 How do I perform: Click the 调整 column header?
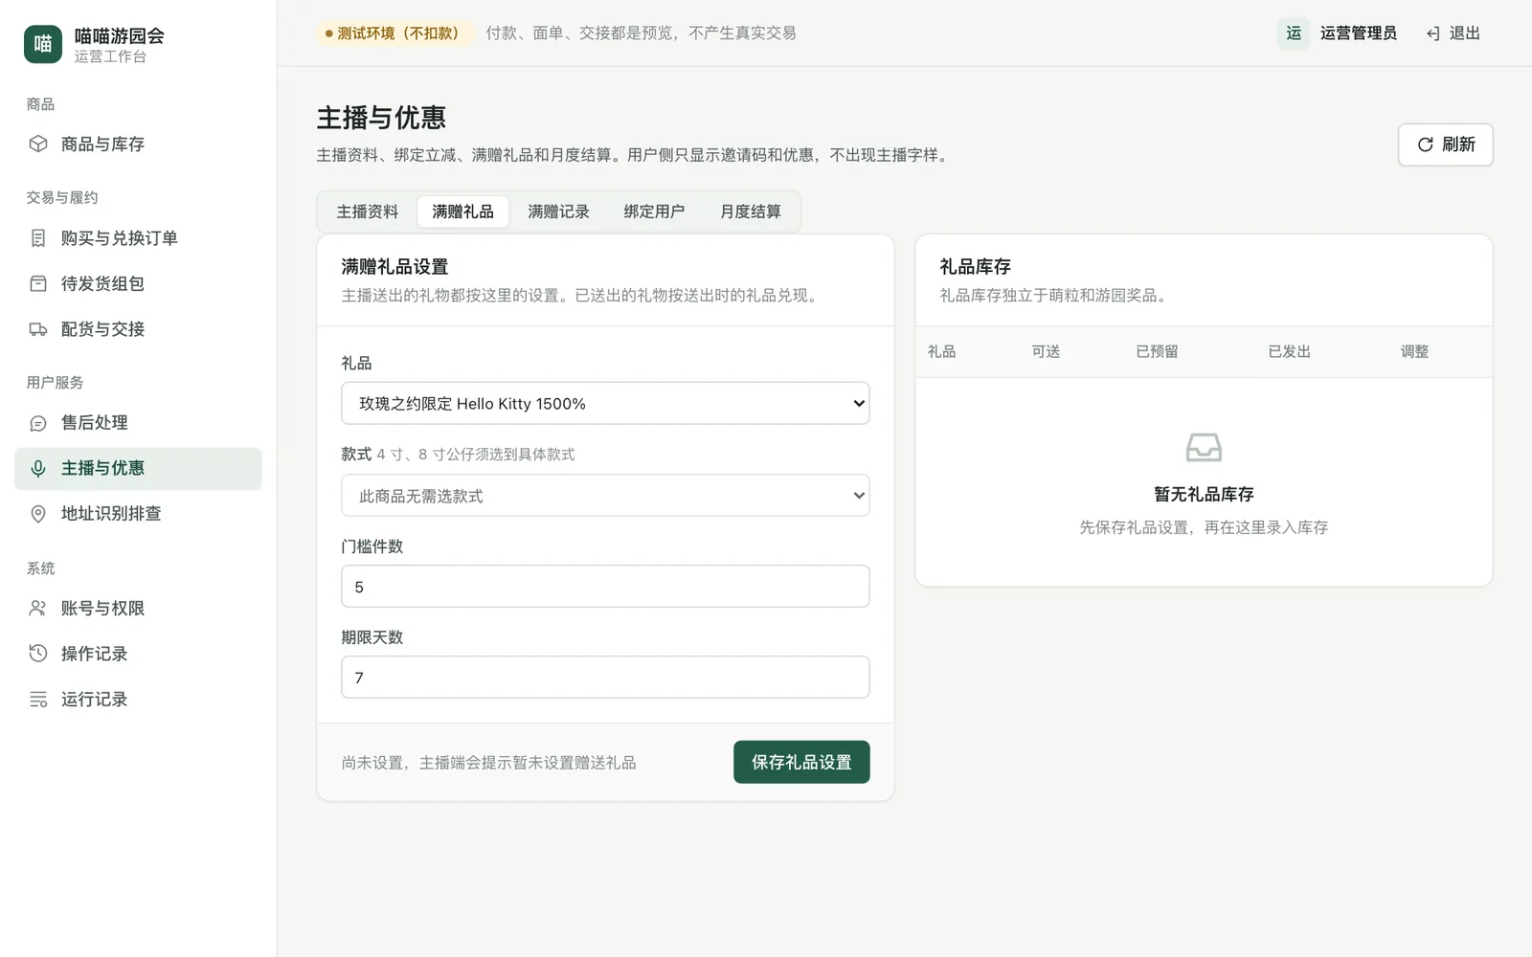pyautogui.click(x=1414, y=351)
